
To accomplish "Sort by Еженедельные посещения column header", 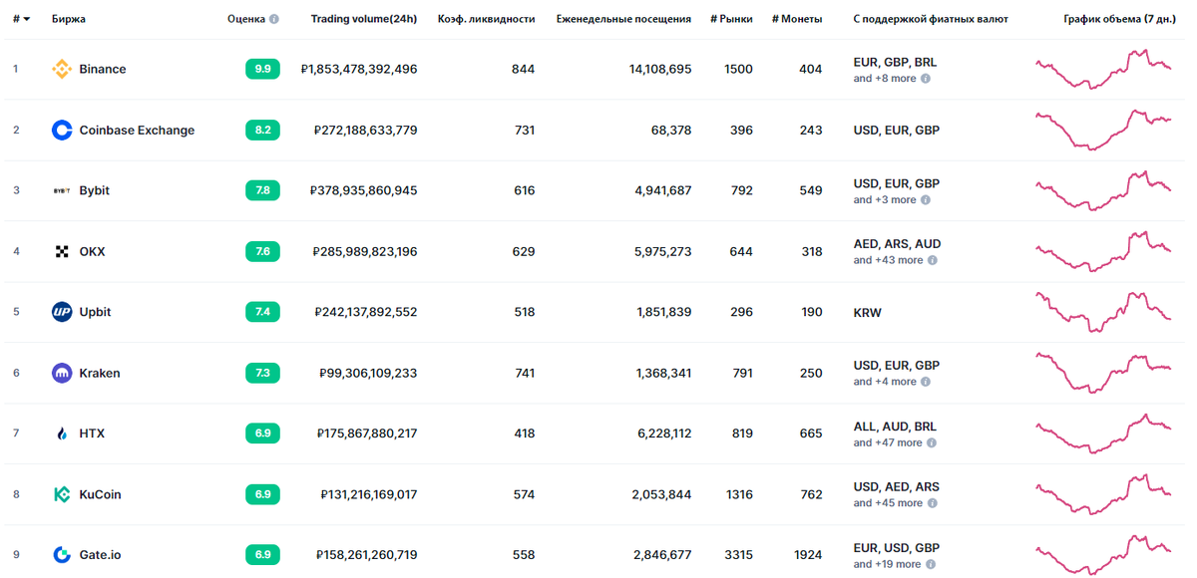I will click(x=623, y=19).
